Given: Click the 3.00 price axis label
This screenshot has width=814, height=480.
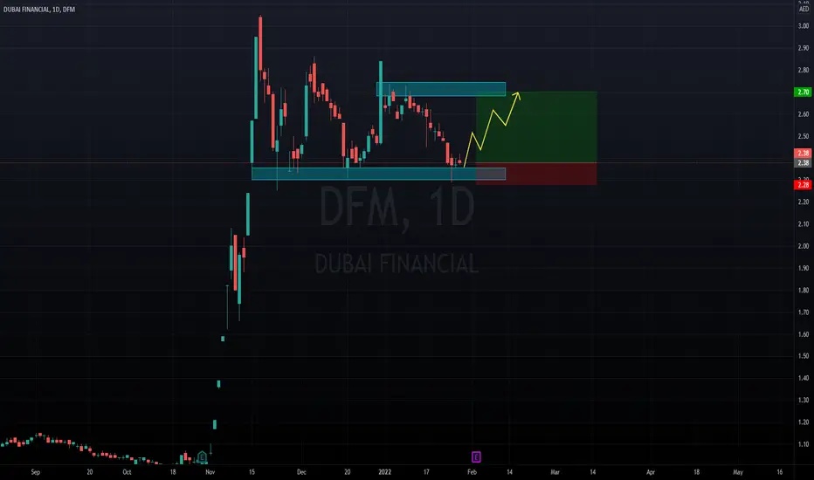Looking at the screenshot, I should (804, 26).
